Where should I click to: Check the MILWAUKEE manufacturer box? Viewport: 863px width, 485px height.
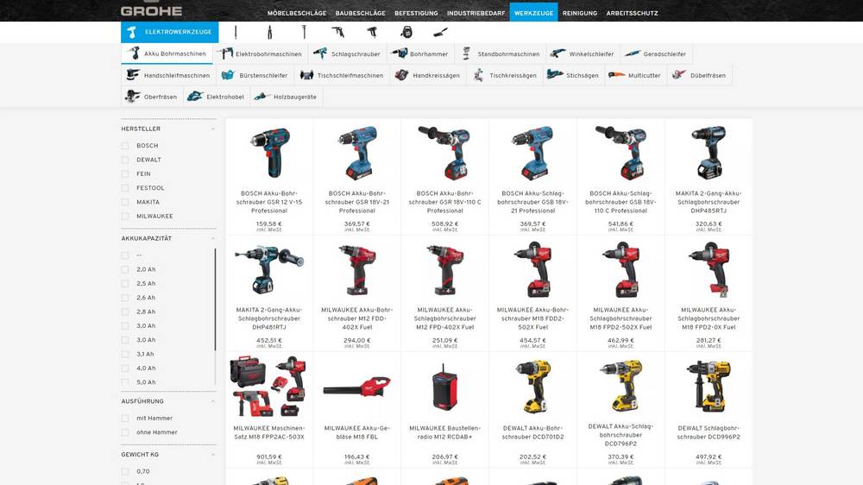tap(125, 217)
